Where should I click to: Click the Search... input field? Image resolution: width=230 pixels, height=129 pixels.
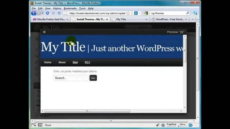[x=71, y=78]
